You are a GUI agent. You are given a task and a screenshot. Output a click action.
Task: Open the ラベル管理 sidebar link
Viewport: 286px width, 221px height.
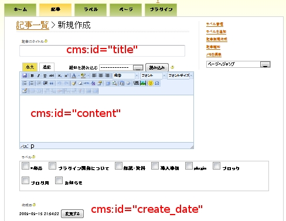pos(215,24)
